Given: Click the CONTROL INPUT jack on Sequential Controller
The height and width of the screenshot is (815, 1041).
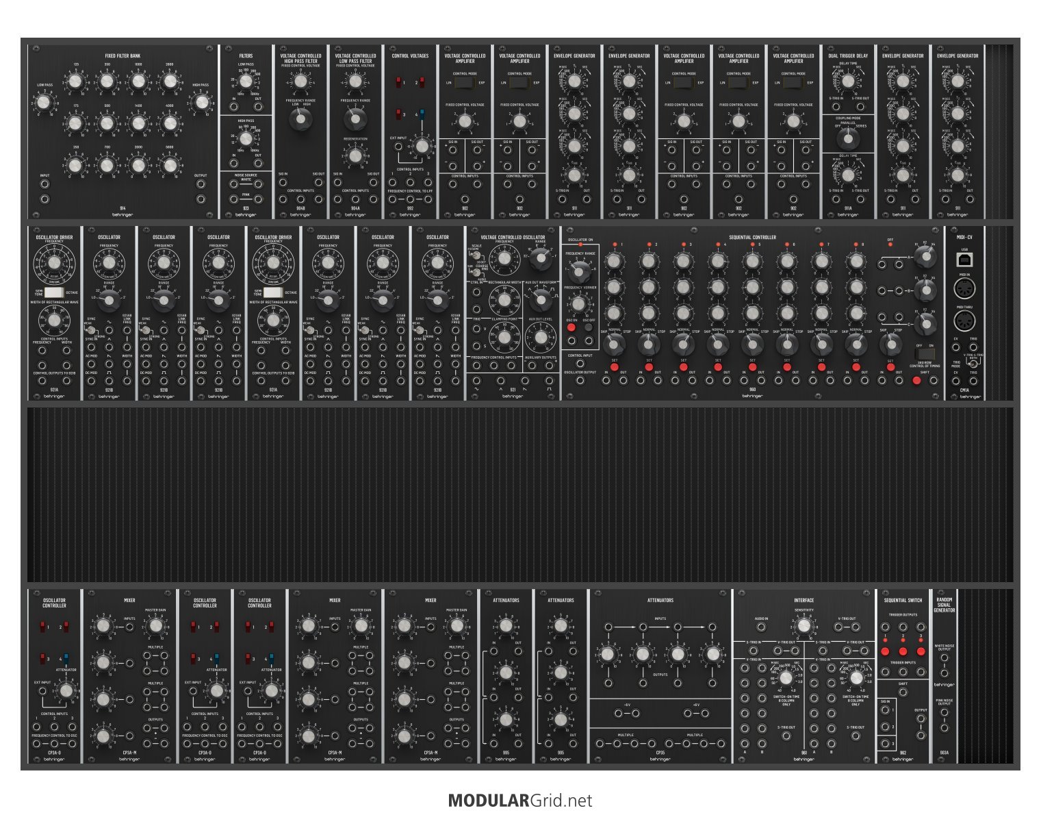Looking at the screenshot, I should click(x=580, y=364).
